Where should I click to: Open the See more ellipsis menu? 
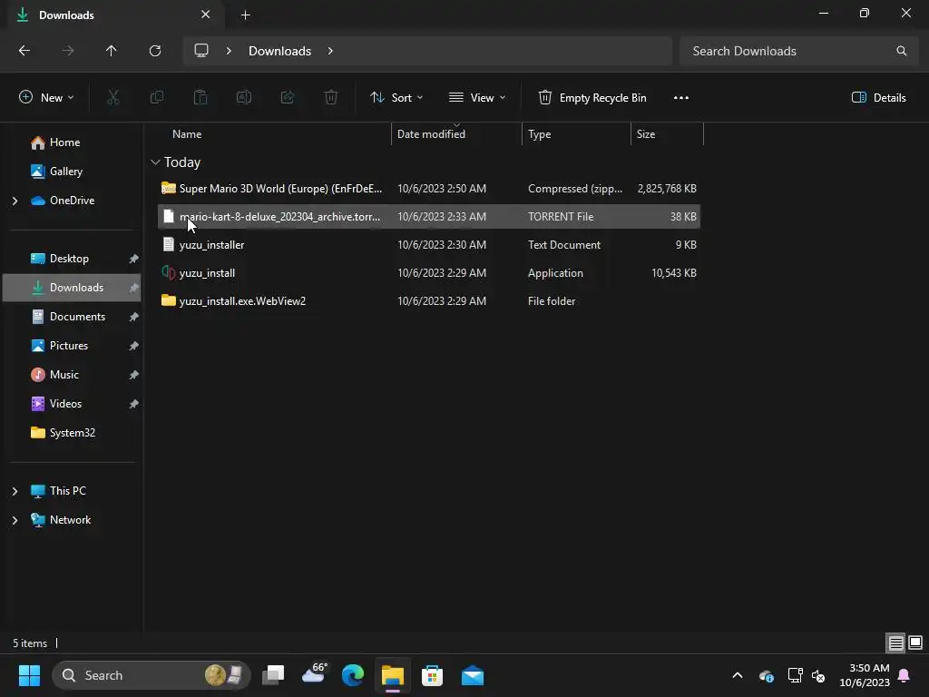680,98
